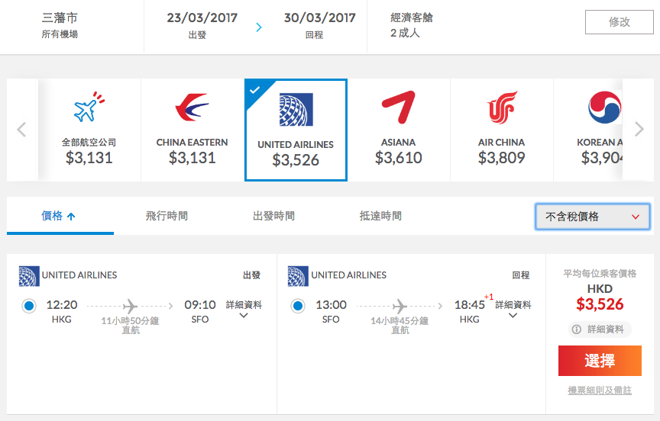660x421 pixels.
Task: Open 機票細則及備註 fare rules link
Action: [x=600, y=390]
